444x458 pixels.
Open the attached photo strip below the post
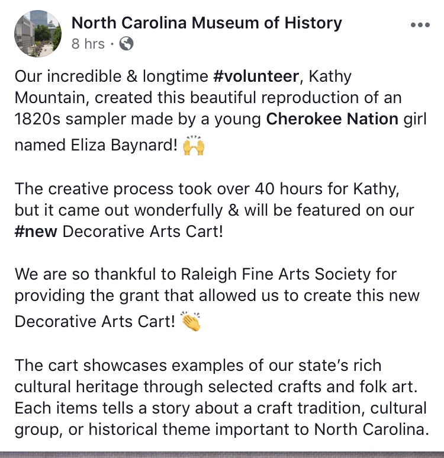point(222,455)
